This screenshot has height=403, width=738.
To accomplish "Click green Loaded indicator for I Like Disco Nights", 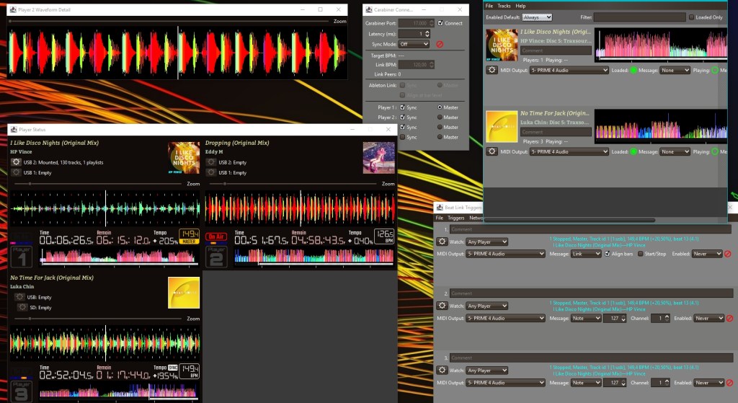I will 633,70.
